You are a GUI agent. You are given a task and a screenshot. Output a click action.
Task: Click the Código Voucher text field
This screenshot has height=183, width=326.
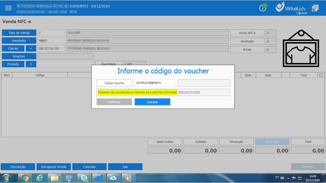point(155,83)
